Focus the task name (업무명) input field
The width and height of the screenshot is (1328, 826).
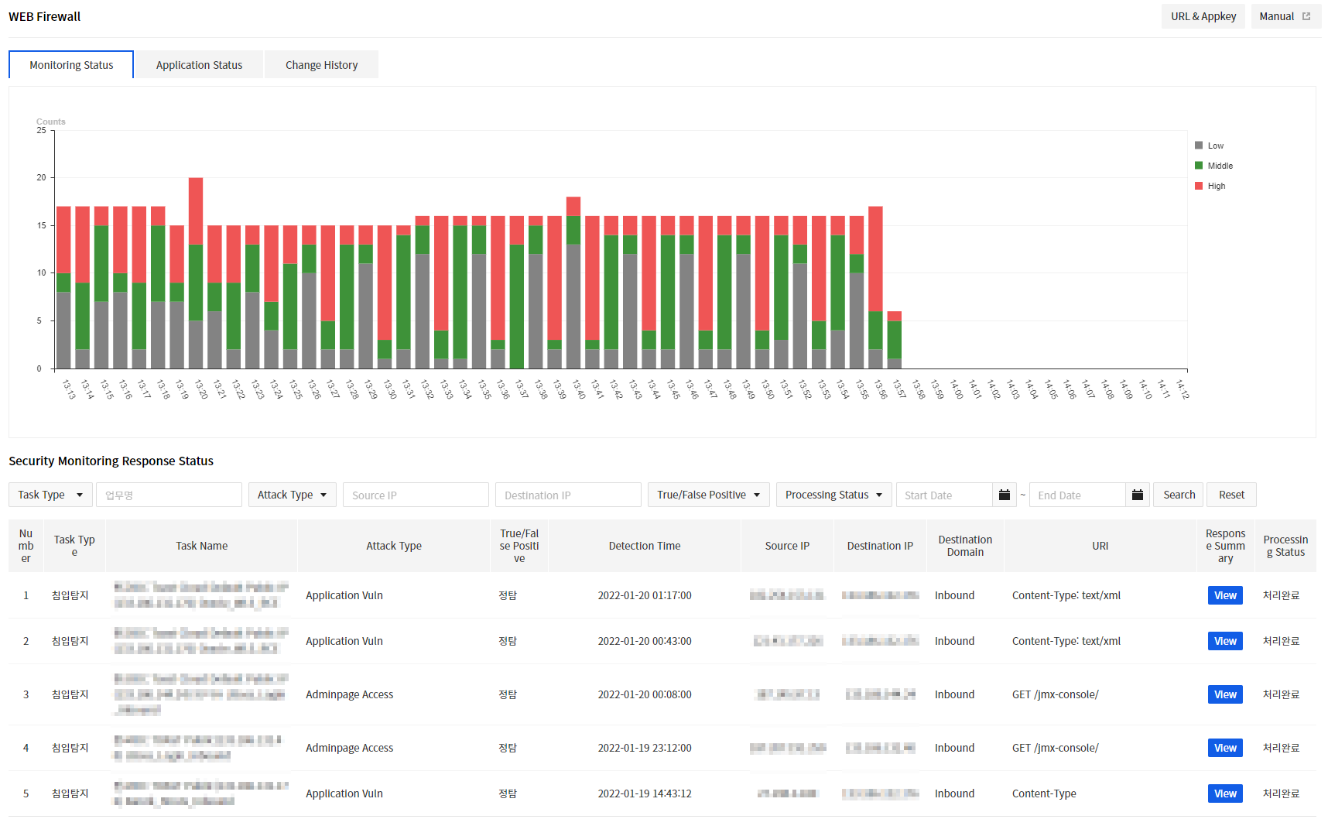pos(169,495)
